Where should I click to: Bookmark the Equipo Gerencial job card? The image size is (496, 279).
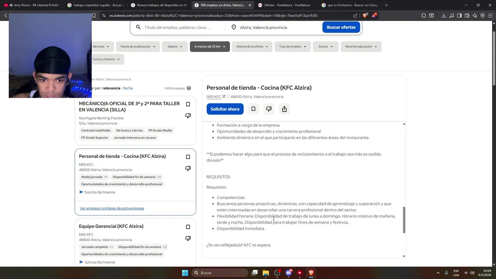[188, 227]
